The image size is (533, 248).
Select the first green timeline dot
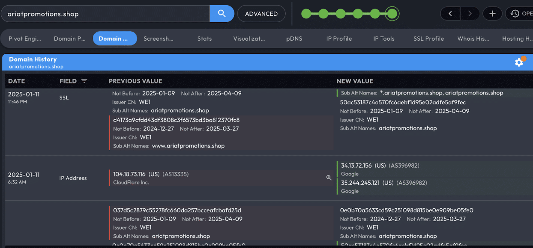305,14
